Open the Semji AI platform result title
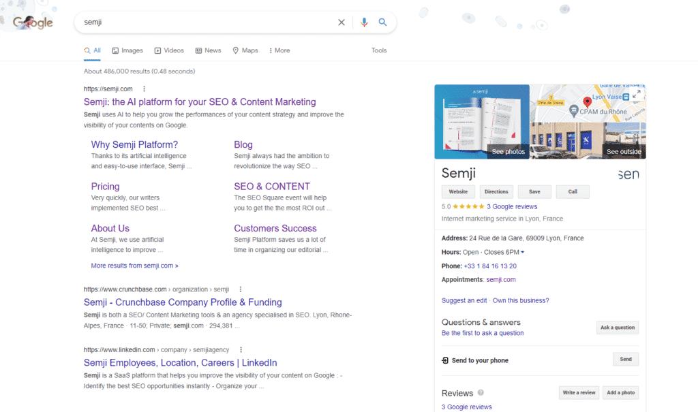Image resolution: width=698 pixels, height=412 pixels. pyautogui.click(x=200, y=102)
